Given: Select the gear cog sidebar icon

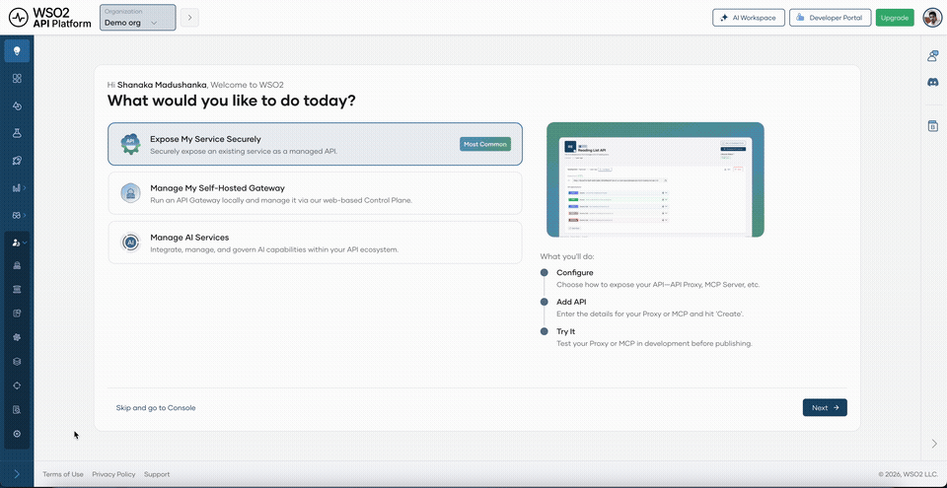Looking at the screenshot, I should pos(17,337).
